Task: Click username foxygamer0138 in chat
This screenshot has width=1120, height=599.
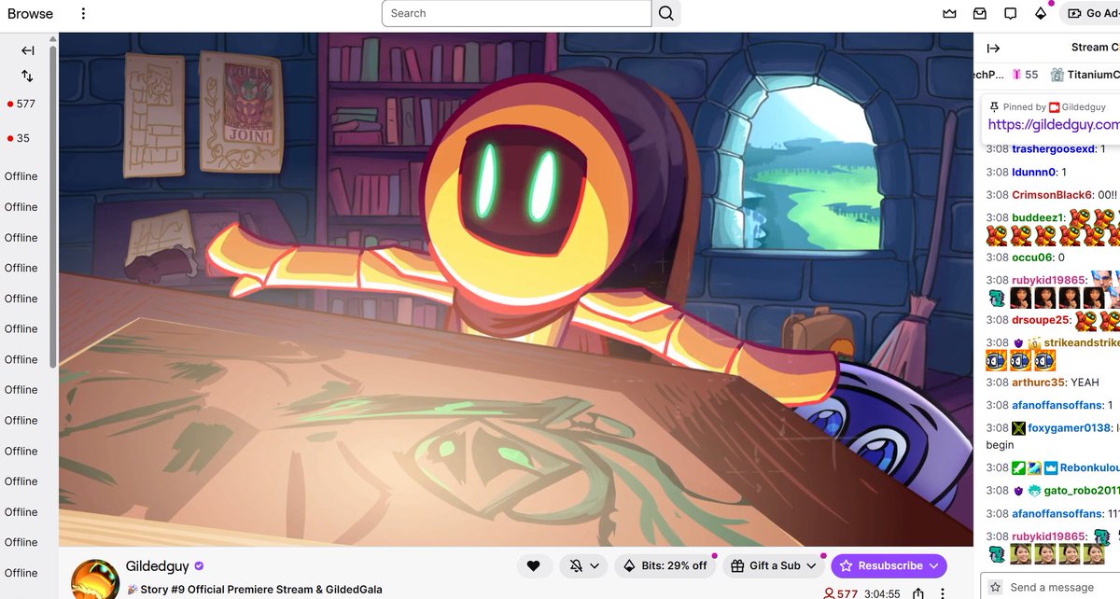Action: pos(1070,428)
